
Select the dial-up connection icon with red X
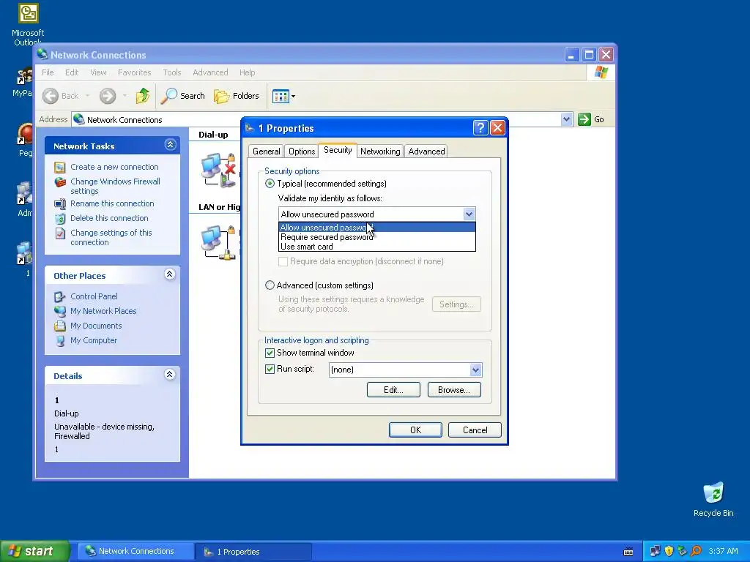[218, 170]
